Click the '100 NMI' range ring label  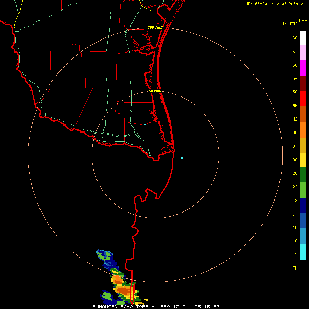(x=155, y=27)
